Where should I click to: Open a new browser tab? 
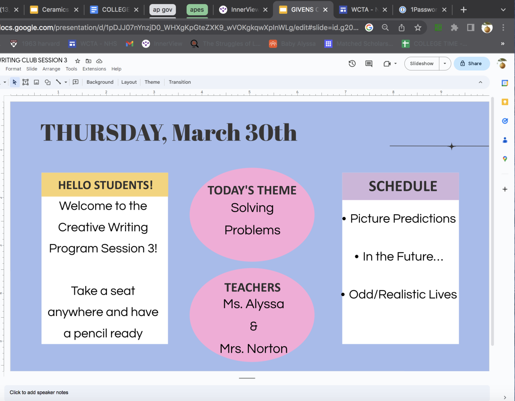[x=463, y=10]
